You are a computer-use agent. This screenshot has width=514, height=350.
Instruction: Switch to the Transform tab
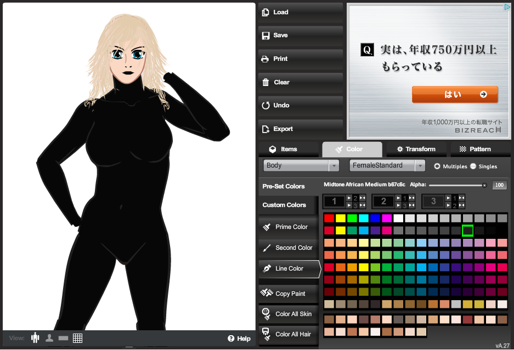(x=416, y=149)
